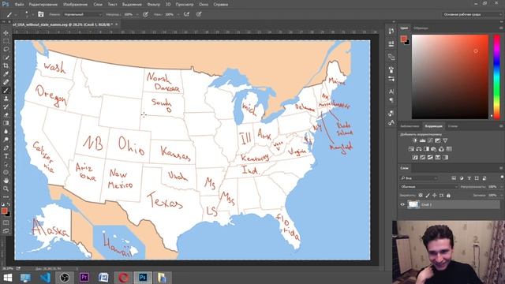Switch to the Библиотеки tab
The height and width of the screenshot is (284, 505).
coord(410,126)
